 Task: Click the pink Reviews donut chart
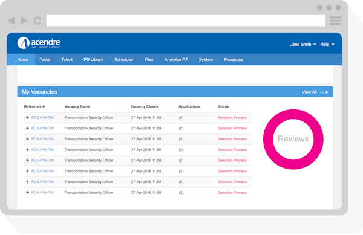pos(293,139)
